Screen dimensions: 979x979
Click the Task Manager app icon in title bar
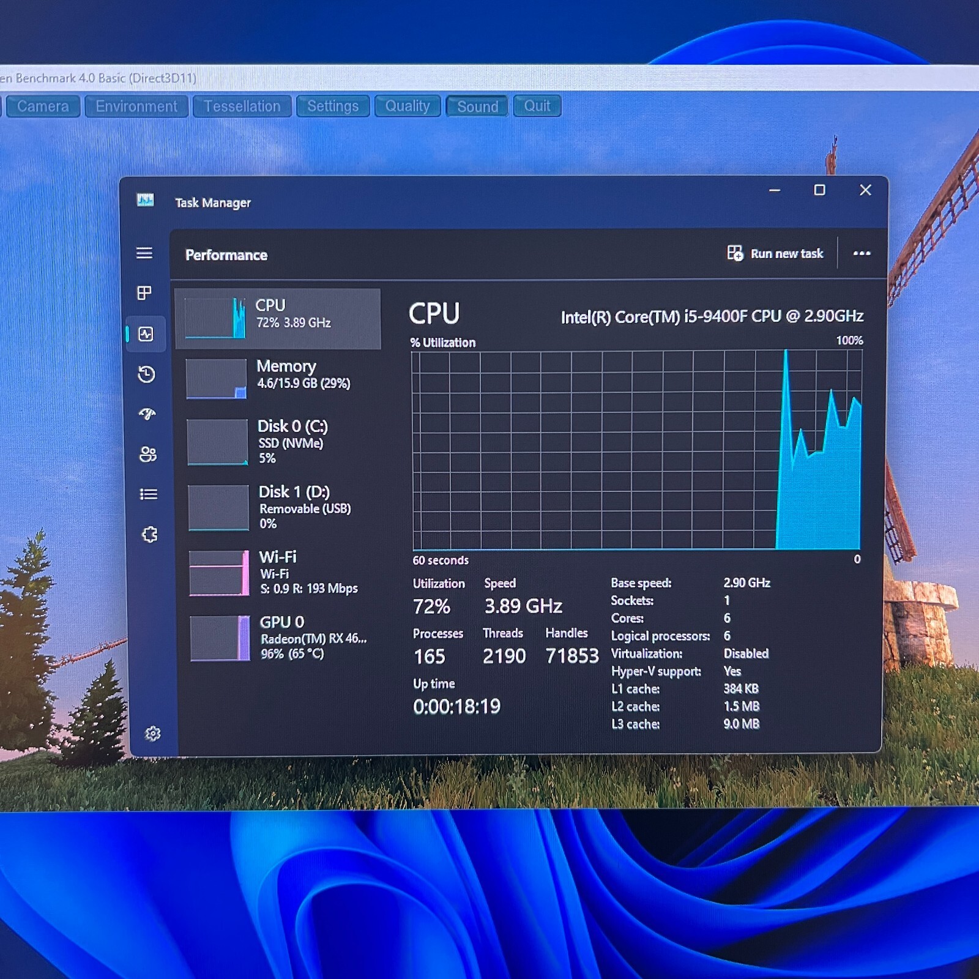click(145, 200)
